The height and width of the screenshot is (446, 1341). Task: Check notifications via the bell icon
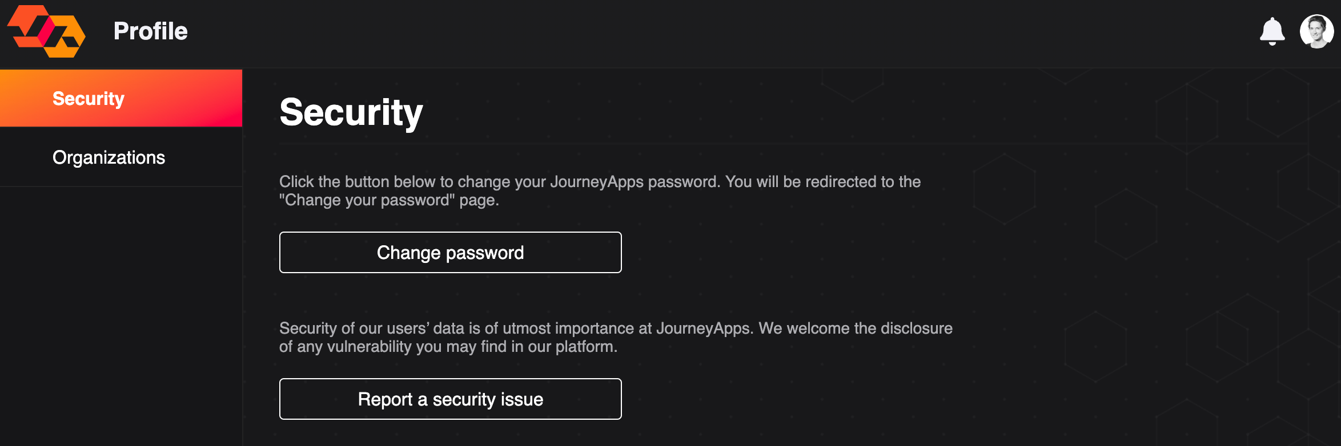coord(1272,31)
